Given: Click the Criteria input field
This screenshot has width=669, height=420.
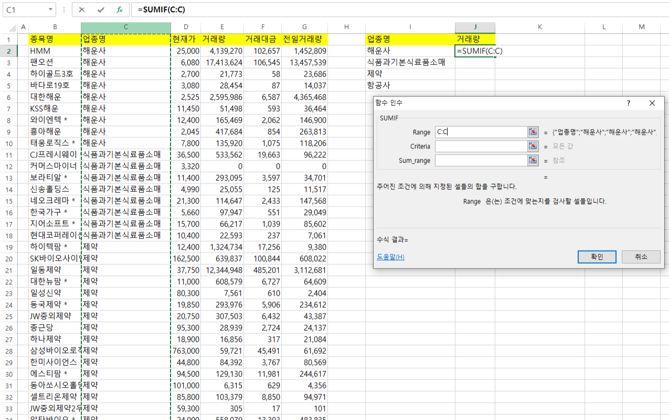Looking at the screenshot, I should (x=481, y=146).
